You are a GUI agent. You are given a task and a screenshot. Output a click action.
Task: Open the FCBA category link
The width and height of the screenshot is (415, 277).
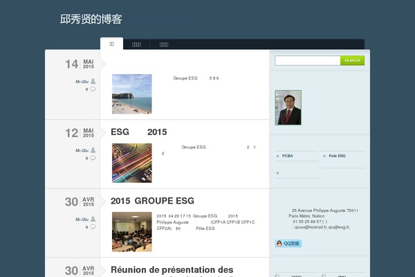click(288, 156)
